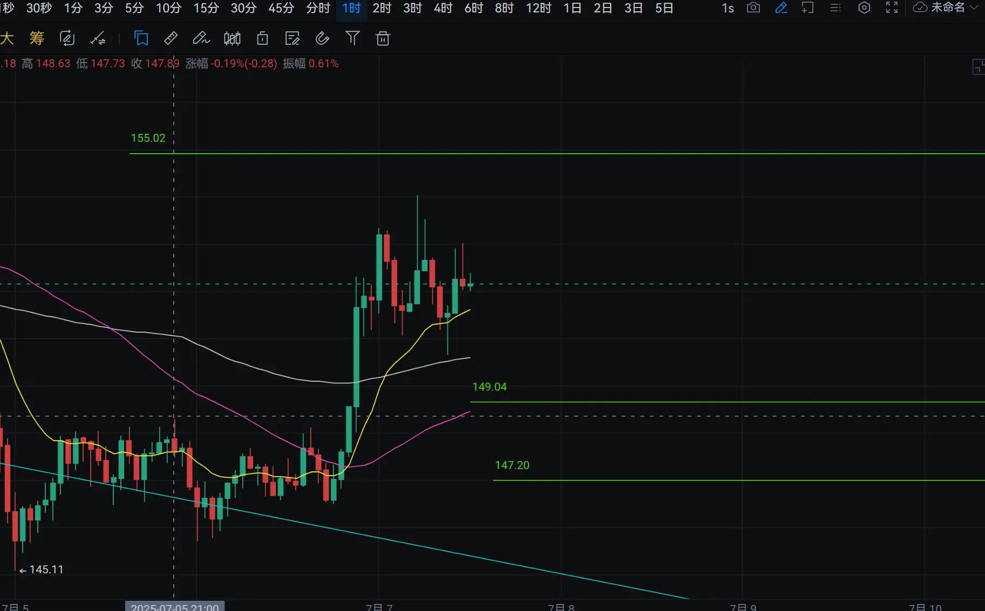This screenshot has height=611, width=985.
Task: Switch to 45分 timeframe
Action: pos(281,8)
